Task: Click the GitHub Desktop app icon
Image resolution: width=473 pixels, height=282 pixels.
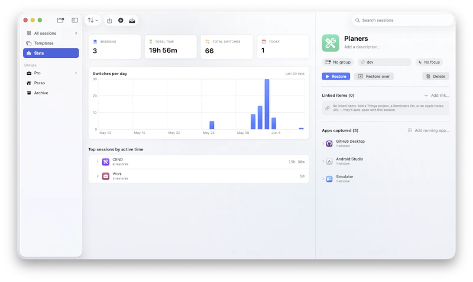Action: pos(329,143)
